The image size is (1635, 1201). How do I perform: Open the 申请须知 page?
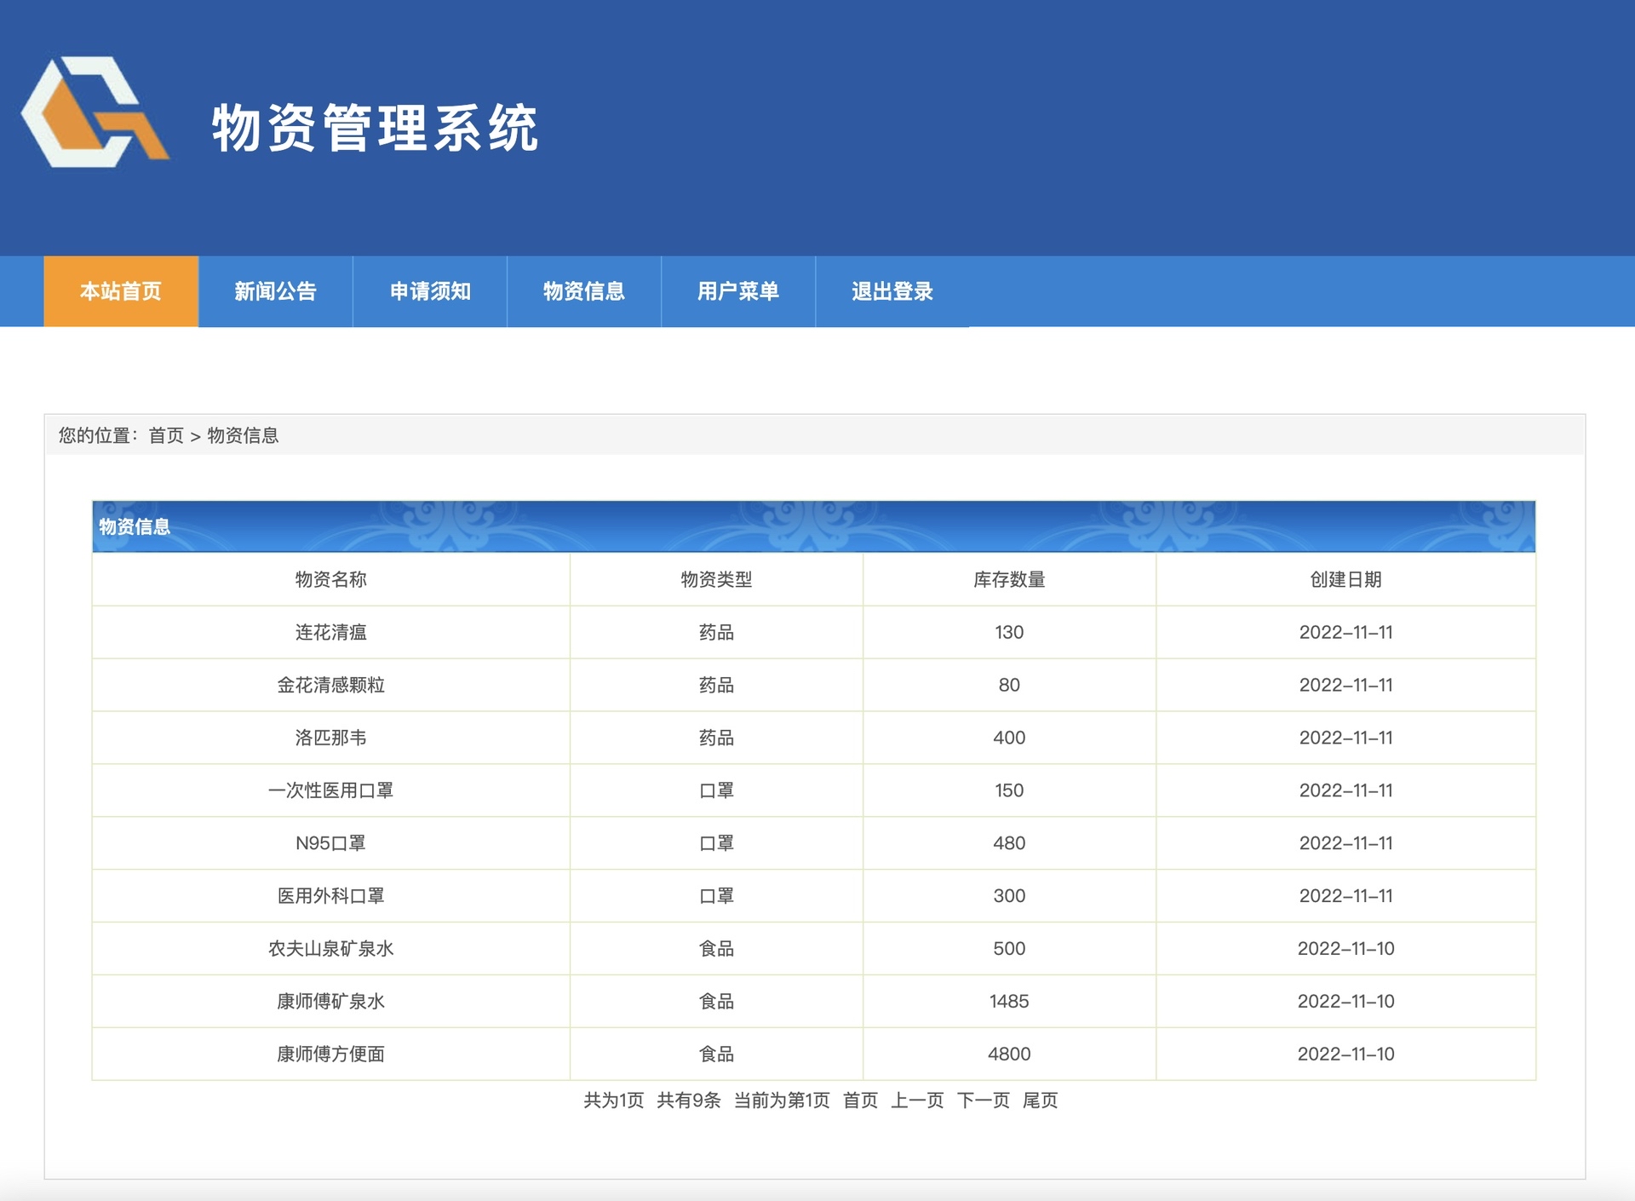(x=429, y=291)
